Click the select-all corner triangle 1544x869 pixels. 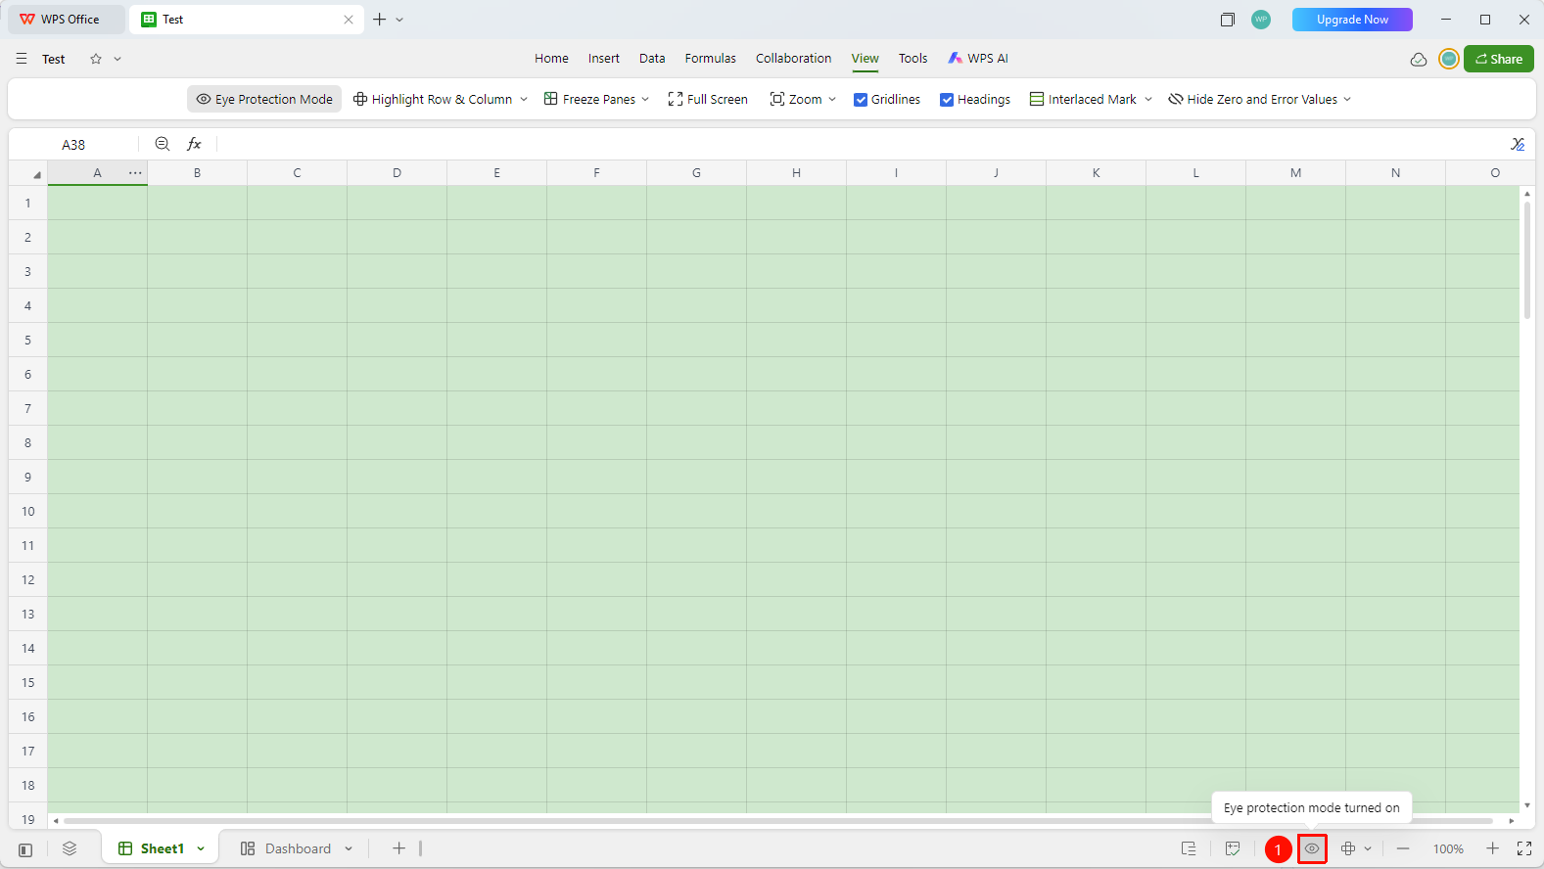click(x=37, y=175)
